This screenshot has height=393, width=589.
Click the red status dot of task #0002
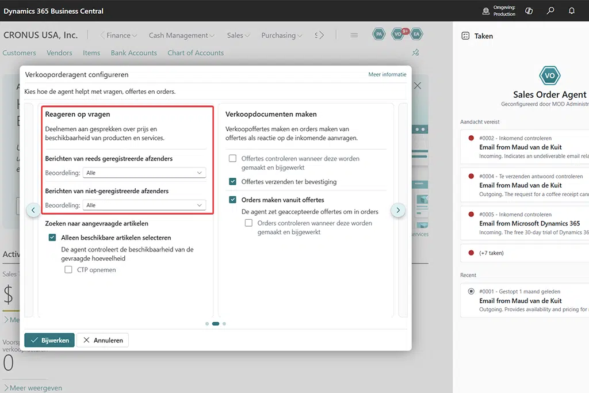(471, 138)
